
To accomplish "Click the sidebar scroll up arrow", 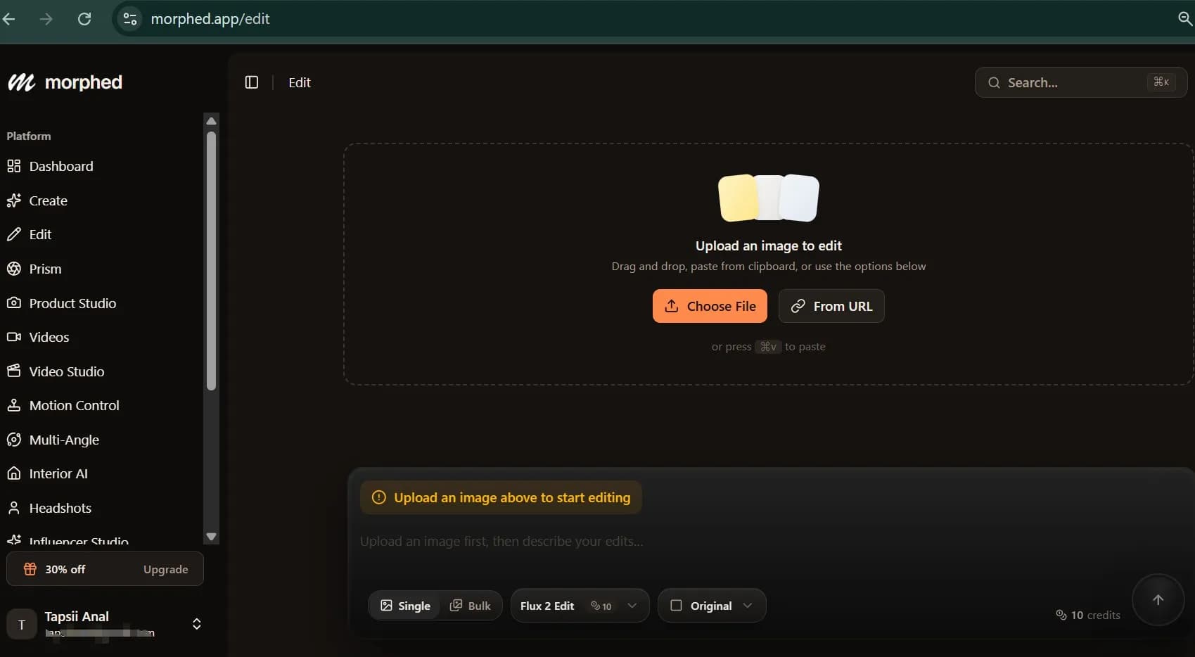I will (211, 120).
